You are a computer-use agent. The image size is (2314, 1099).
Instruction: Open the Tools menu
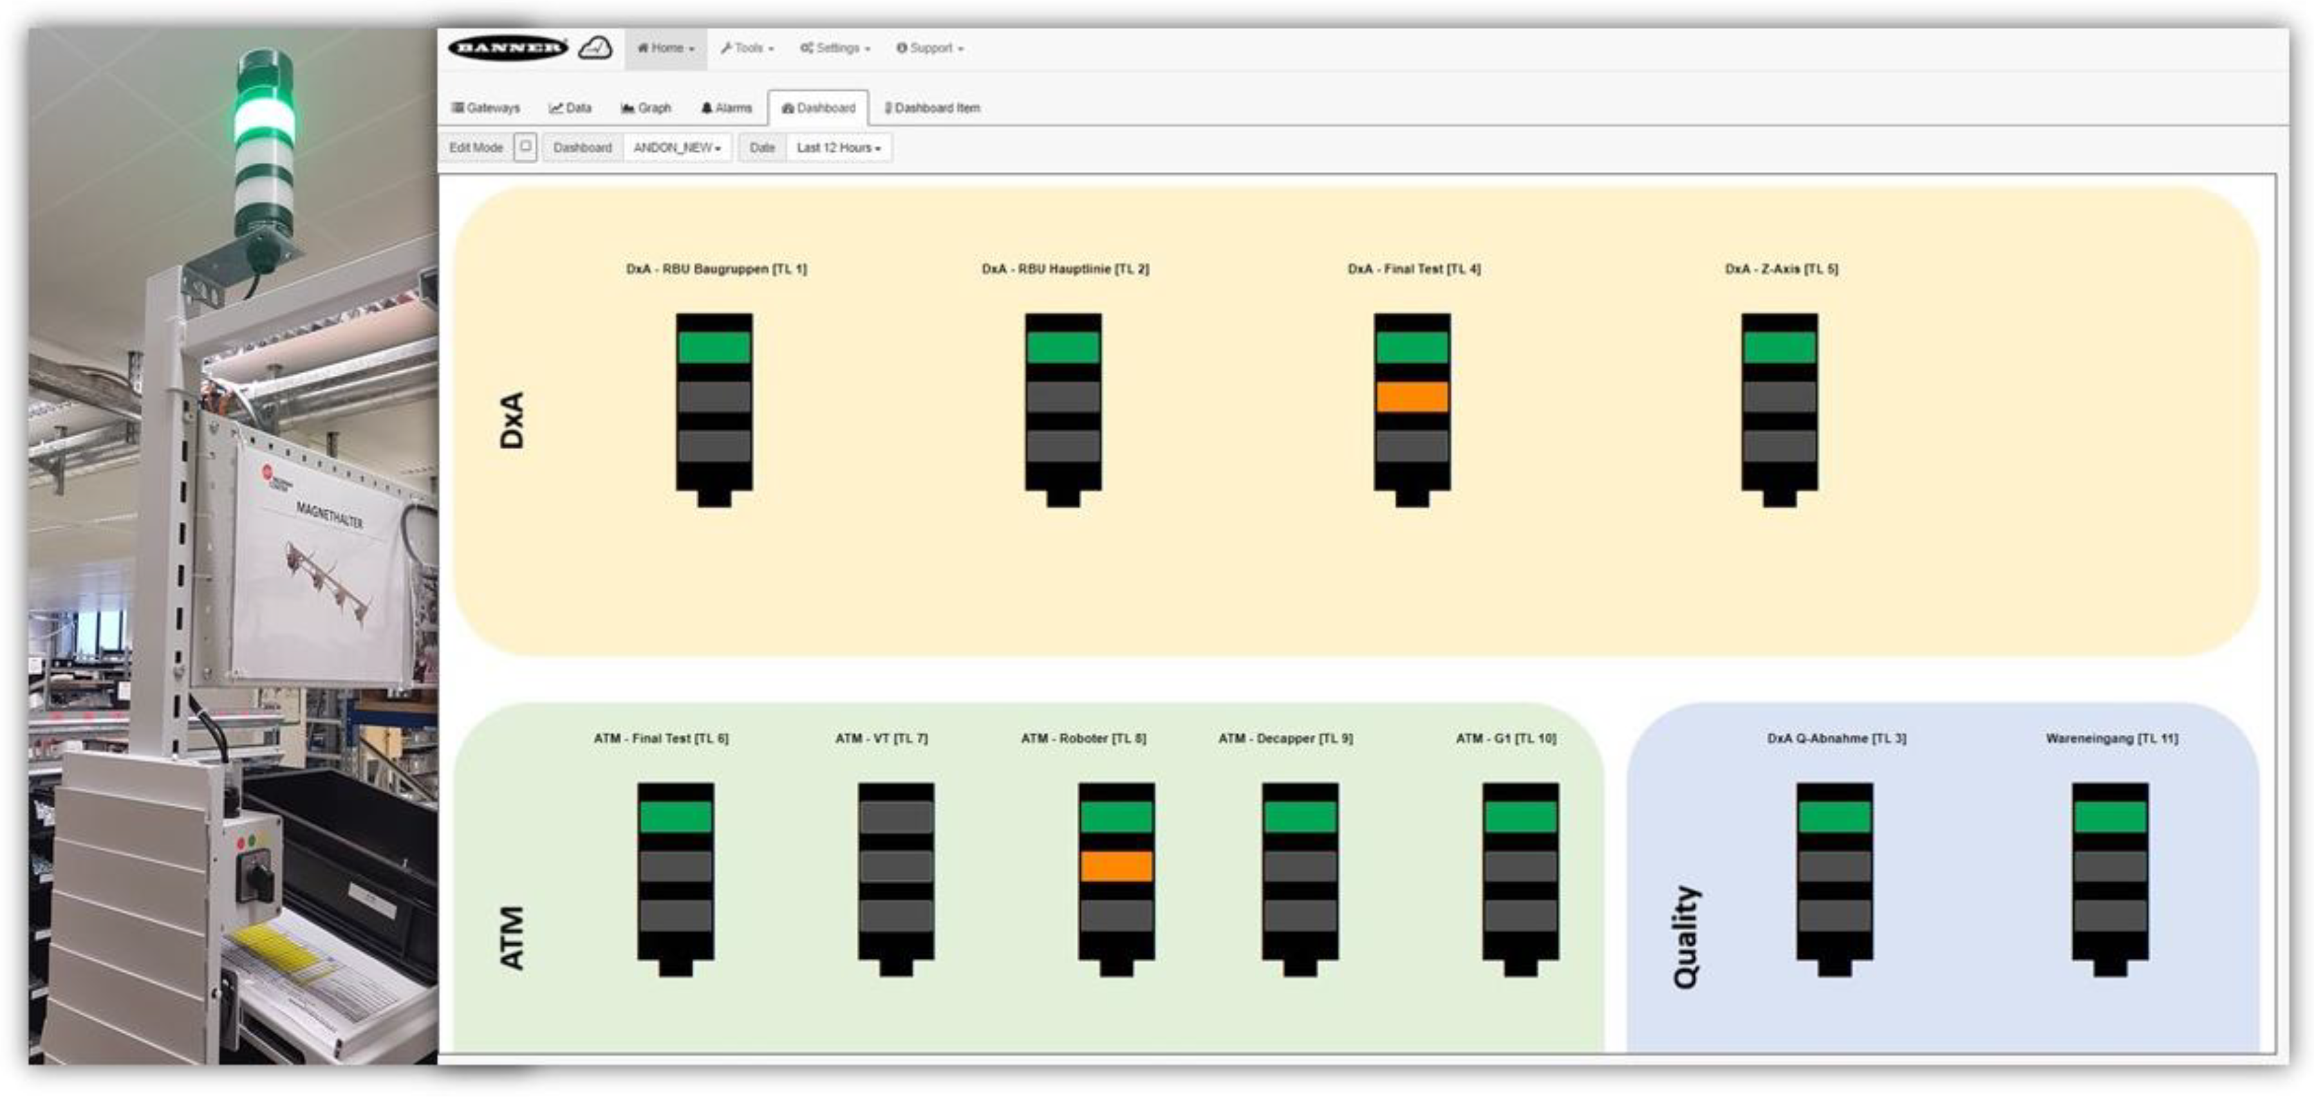point(747,48)
